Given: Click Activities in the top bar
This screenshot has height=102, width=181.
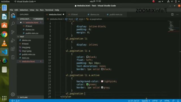Looking at the screenshot, I should coord(5,1).
